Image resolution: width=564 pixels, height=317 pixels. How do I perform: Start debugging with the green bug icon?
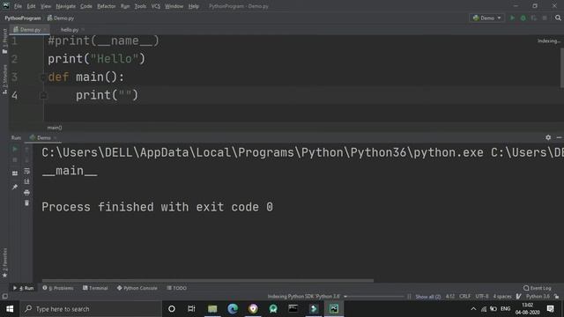(x=523, y=18)
